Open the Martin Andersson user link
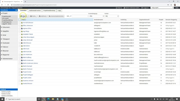 [28, 60]
